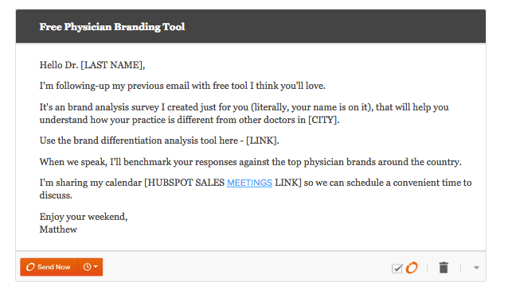Open the schedule send clock dropdown
The width and height of the screenshot is (508, 289).
tap(91, 267)
